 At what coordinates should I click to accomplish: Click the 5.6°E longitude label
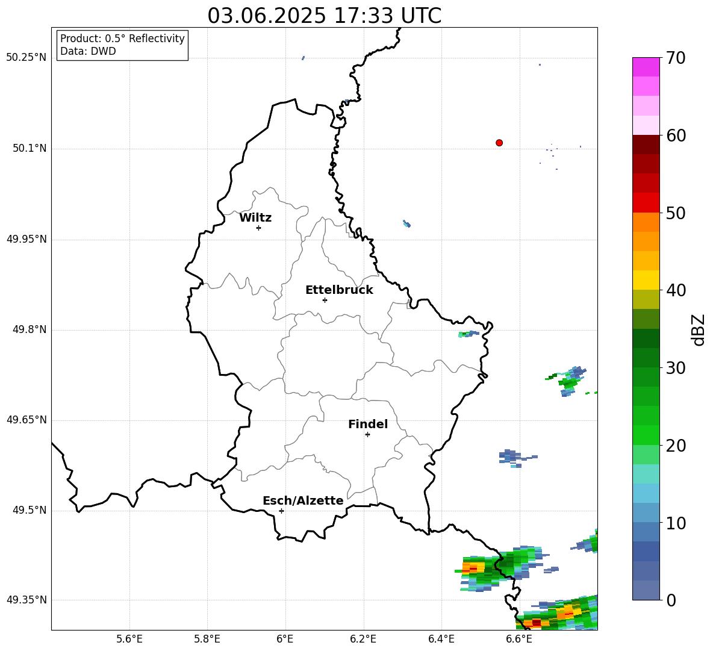[129, 639]
